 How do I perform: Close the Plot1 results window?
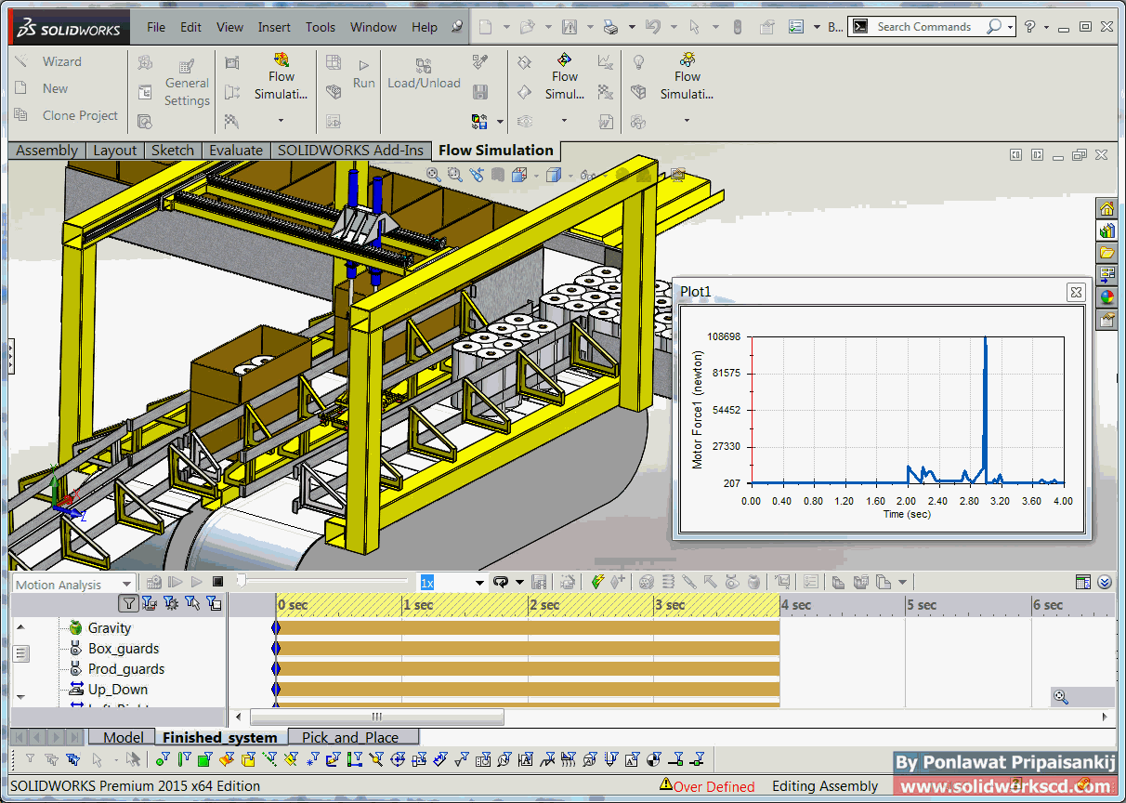(x=1076, y=293)
